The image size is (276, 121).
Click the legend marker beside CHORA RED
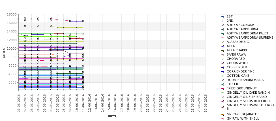(223, 59)
